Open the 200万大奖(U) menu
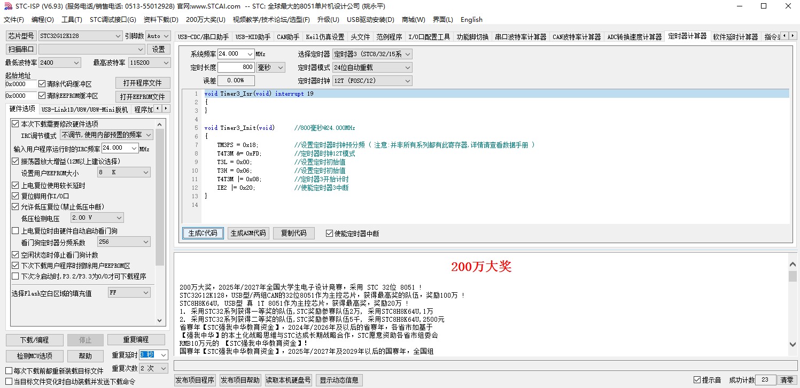This screenshot has height=388, width=800. [206, 20]
